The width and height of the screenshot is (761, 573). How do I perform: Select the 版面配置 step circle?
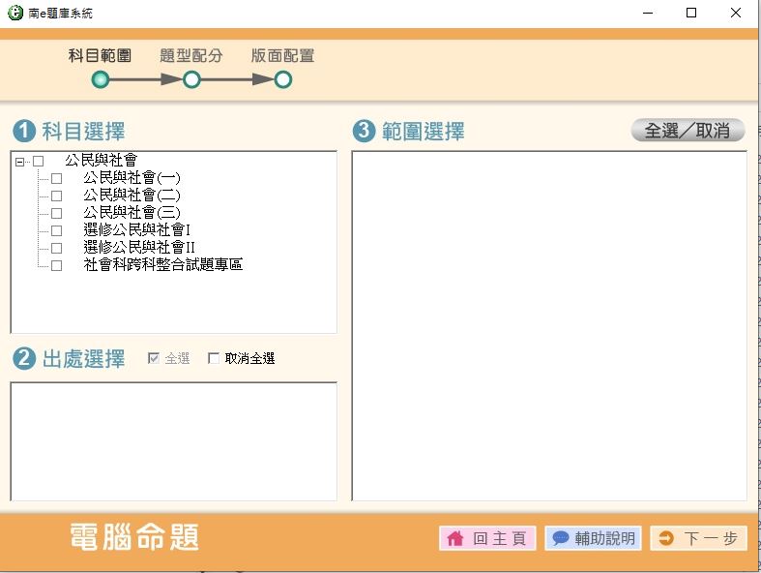[x=283, y=80]
